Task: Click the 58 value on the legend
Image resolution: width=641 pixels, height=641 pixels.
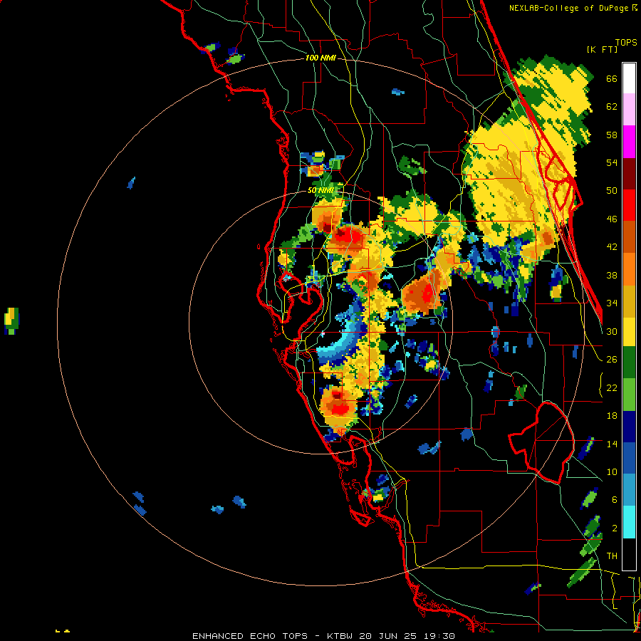Action: pos(612,135)
